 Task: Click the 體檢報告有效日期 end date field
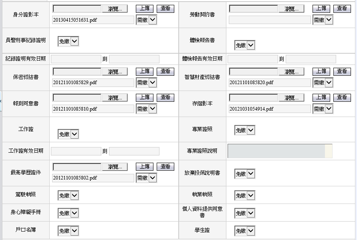pyautogui.click(x=311, y=59)
